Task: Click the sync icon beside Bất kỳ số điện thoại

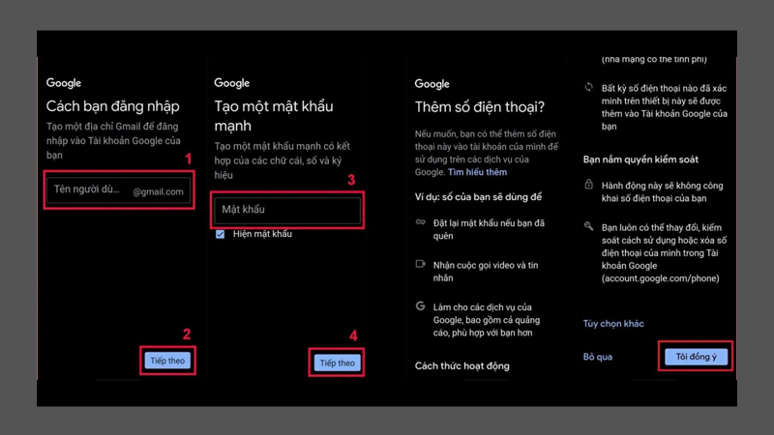Action: pyautogui.click(x=588, y=87)
